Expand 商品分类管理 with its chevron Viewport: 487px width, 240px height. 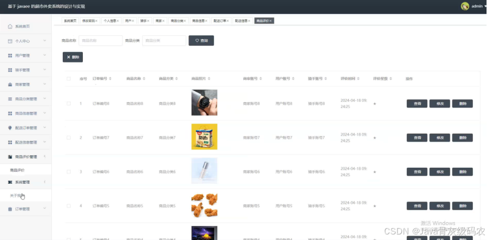coord(44,99)
